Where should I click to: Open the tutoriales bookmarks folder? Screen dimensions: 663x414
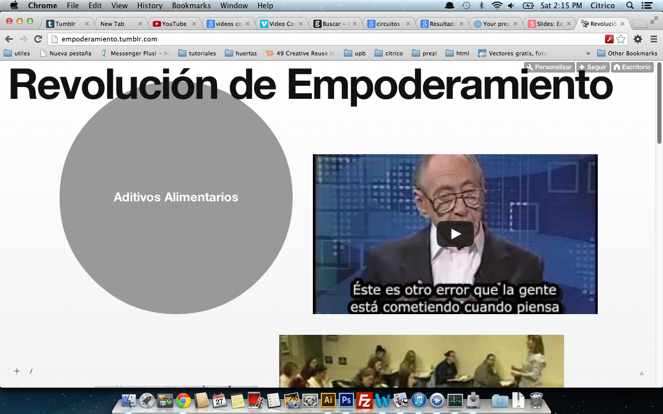coord(197,53)
